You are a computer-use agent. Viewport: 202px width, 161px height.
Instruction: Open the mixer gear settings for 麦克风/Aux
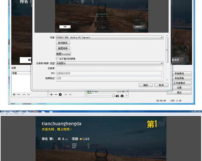tap(122, 96)
